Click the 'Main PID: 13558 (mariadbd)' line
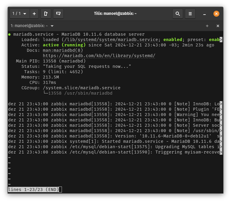231x202 pixels. click(x=51, y=61)
